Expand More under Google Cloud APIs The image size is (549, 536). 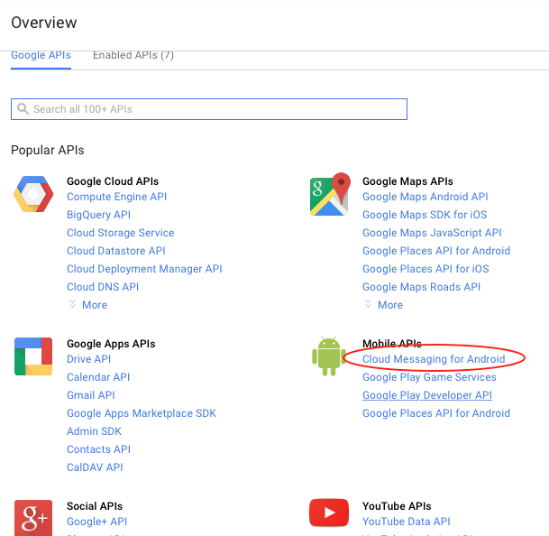(87, 305)
